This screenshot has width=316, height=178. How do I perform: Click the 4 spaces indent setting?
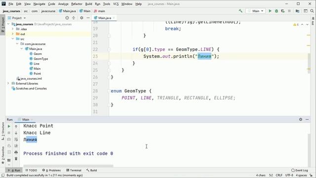tap(301, 175)
